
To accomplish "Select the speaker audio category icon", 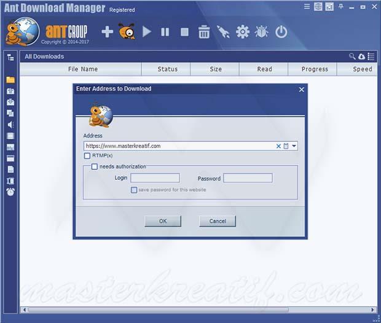I will [x=10, y=125].
